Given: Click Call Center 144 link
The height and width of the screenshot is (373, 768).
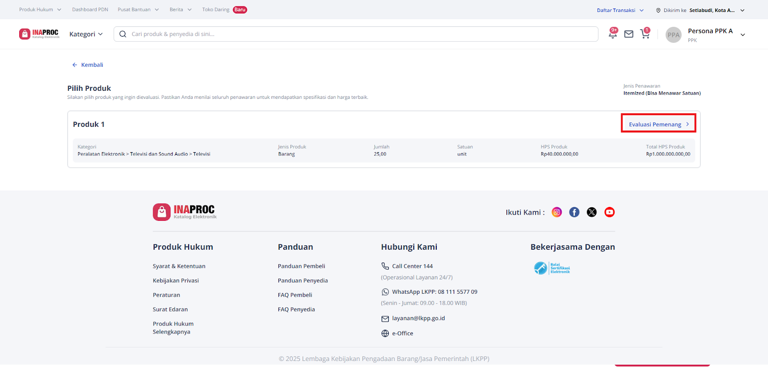Looking at the screenshot, I should pyautogui.click(x=412, y=266).
